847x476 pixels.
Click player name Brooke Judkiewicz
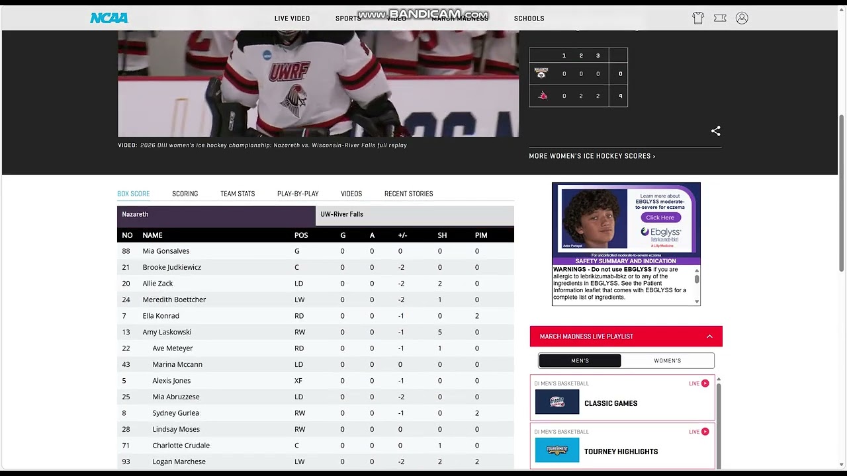[172, 267]
